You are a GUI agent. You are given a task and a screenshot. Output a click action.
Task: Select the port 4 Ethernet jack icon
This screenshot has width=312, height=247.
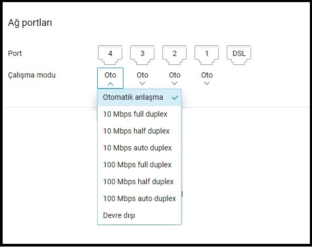110,55
